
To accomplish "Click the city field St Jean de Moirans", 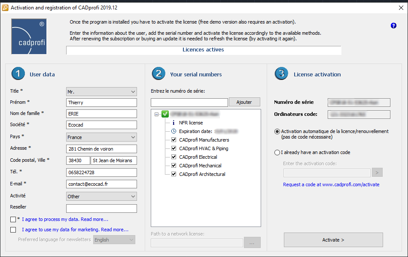I will (x=114, y=160).
